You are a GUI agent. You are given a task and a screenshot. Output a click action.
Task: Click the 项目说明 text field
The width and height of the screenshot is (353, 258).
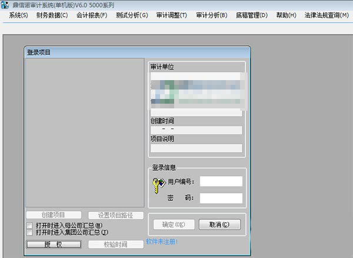[196, 148]
